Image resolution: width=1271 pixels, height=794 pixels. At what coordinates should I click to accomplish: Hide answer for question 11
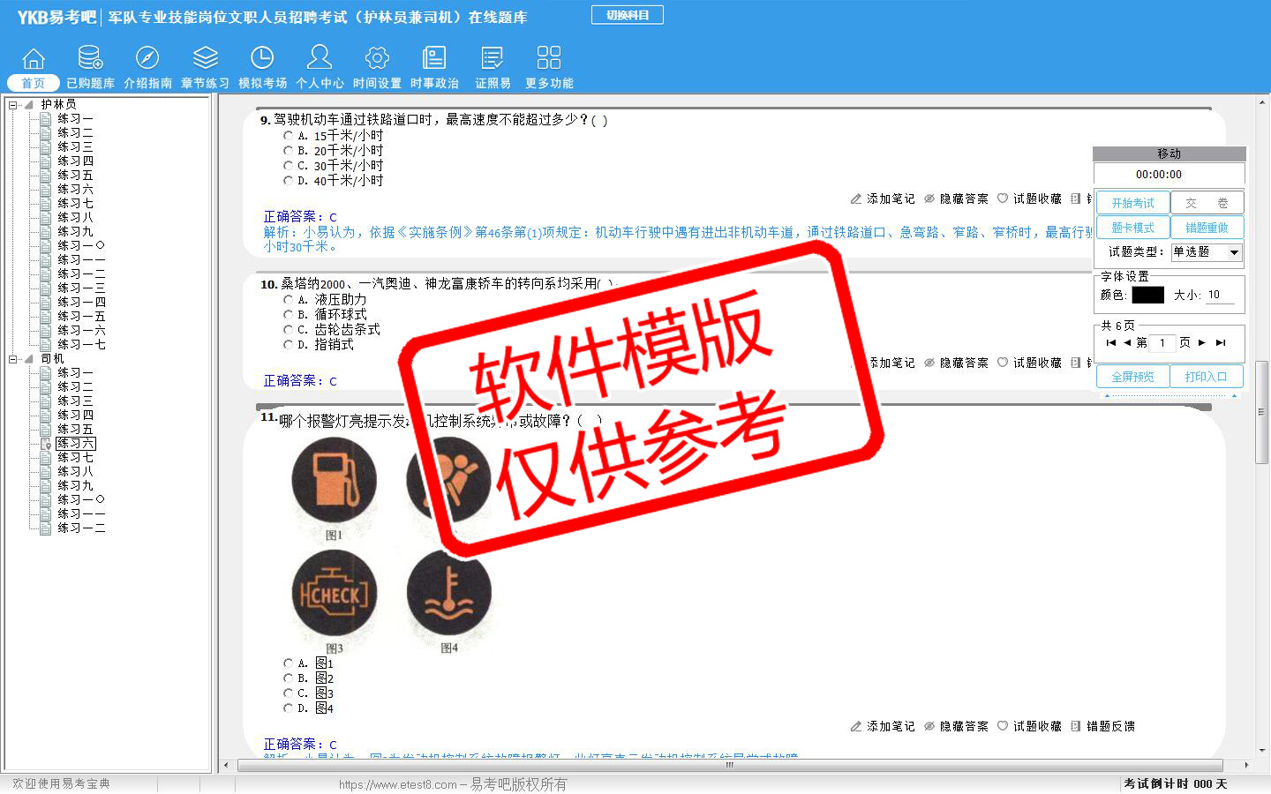click(956, 726)
